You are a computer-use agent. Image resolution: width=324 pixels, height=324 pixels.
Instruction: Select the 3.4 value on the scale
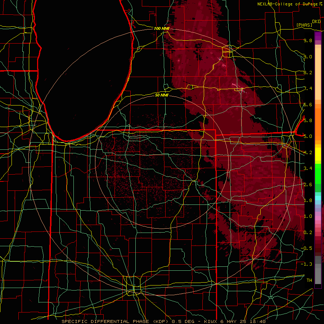pyautogui.click(x=308, y=168)
